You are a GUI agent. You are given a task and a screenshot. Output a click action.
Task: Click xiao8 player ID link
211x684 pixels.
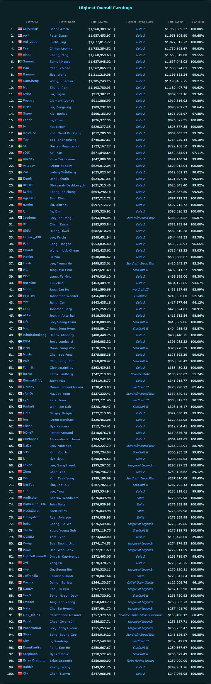pyautogui.click(x=27, y=55)
